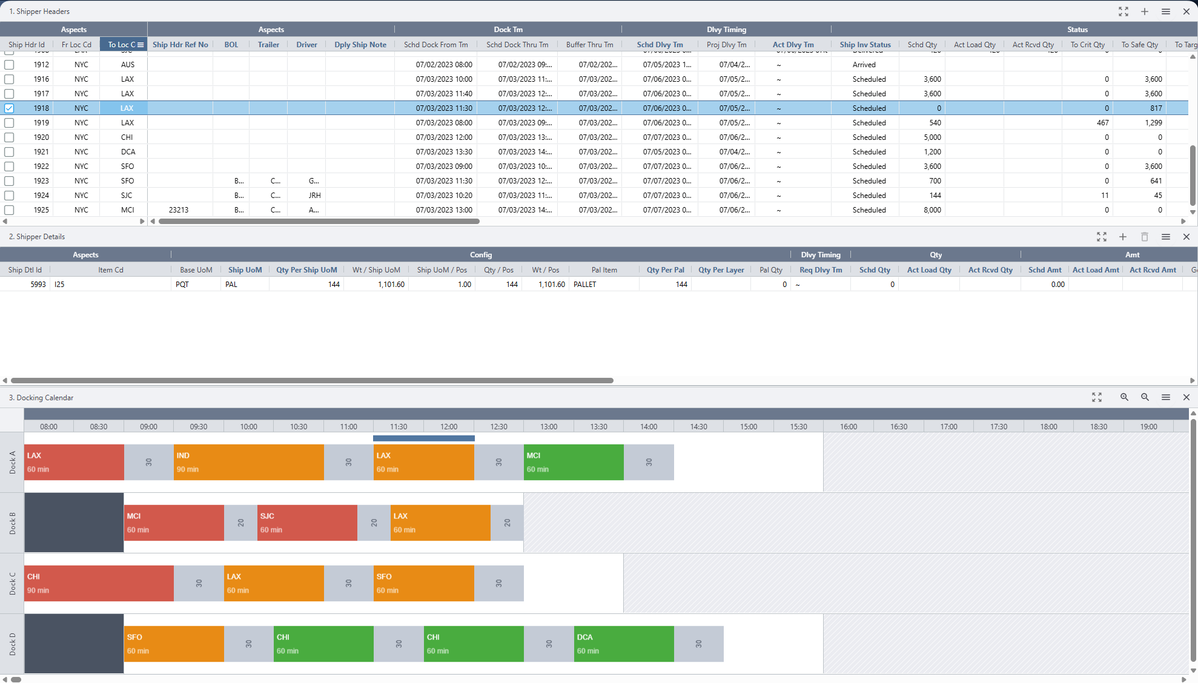This screenshot has width=1198, height=683.
Task: Delete the shipper detail using the trash icon
Action: coord(1145,237)
